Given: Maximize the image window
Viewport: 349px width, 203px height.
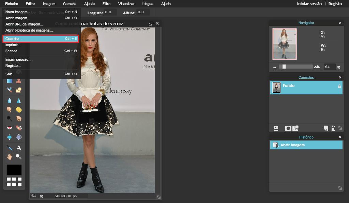Looking at the screenshot, I should [151, 23].
